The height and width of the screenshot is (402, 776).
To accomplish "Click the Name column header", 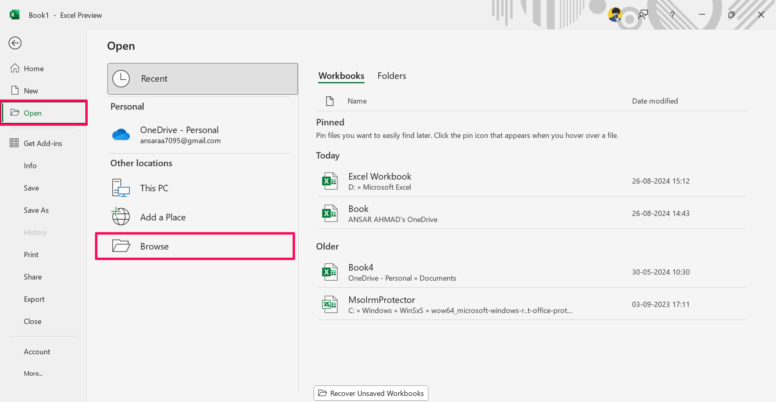I will [x=357, y=101].
